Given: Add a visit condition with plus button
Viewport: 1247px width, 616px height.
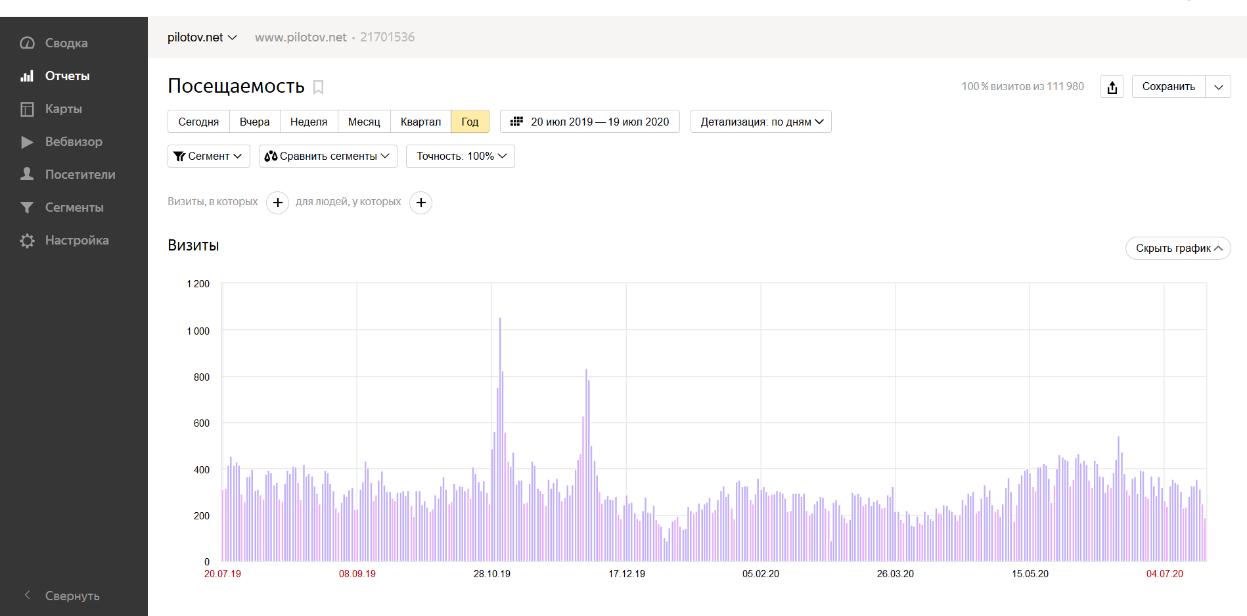Looking at the screenshot, I should pos(277,202).
